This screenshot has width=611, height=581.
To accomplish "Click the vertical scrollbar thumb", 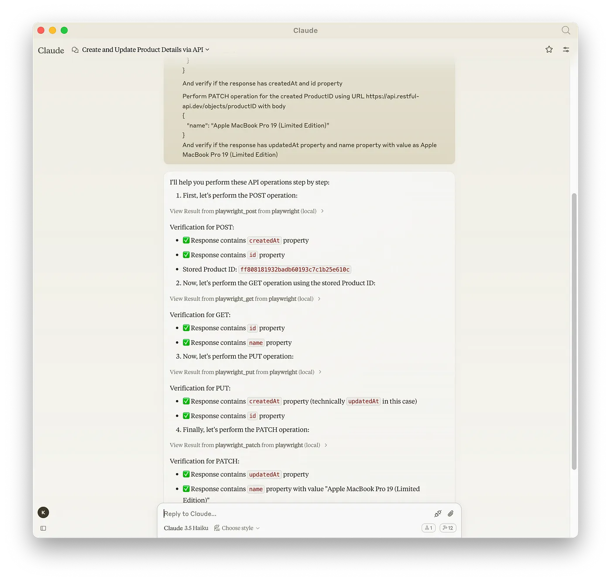I will (574, 332).
